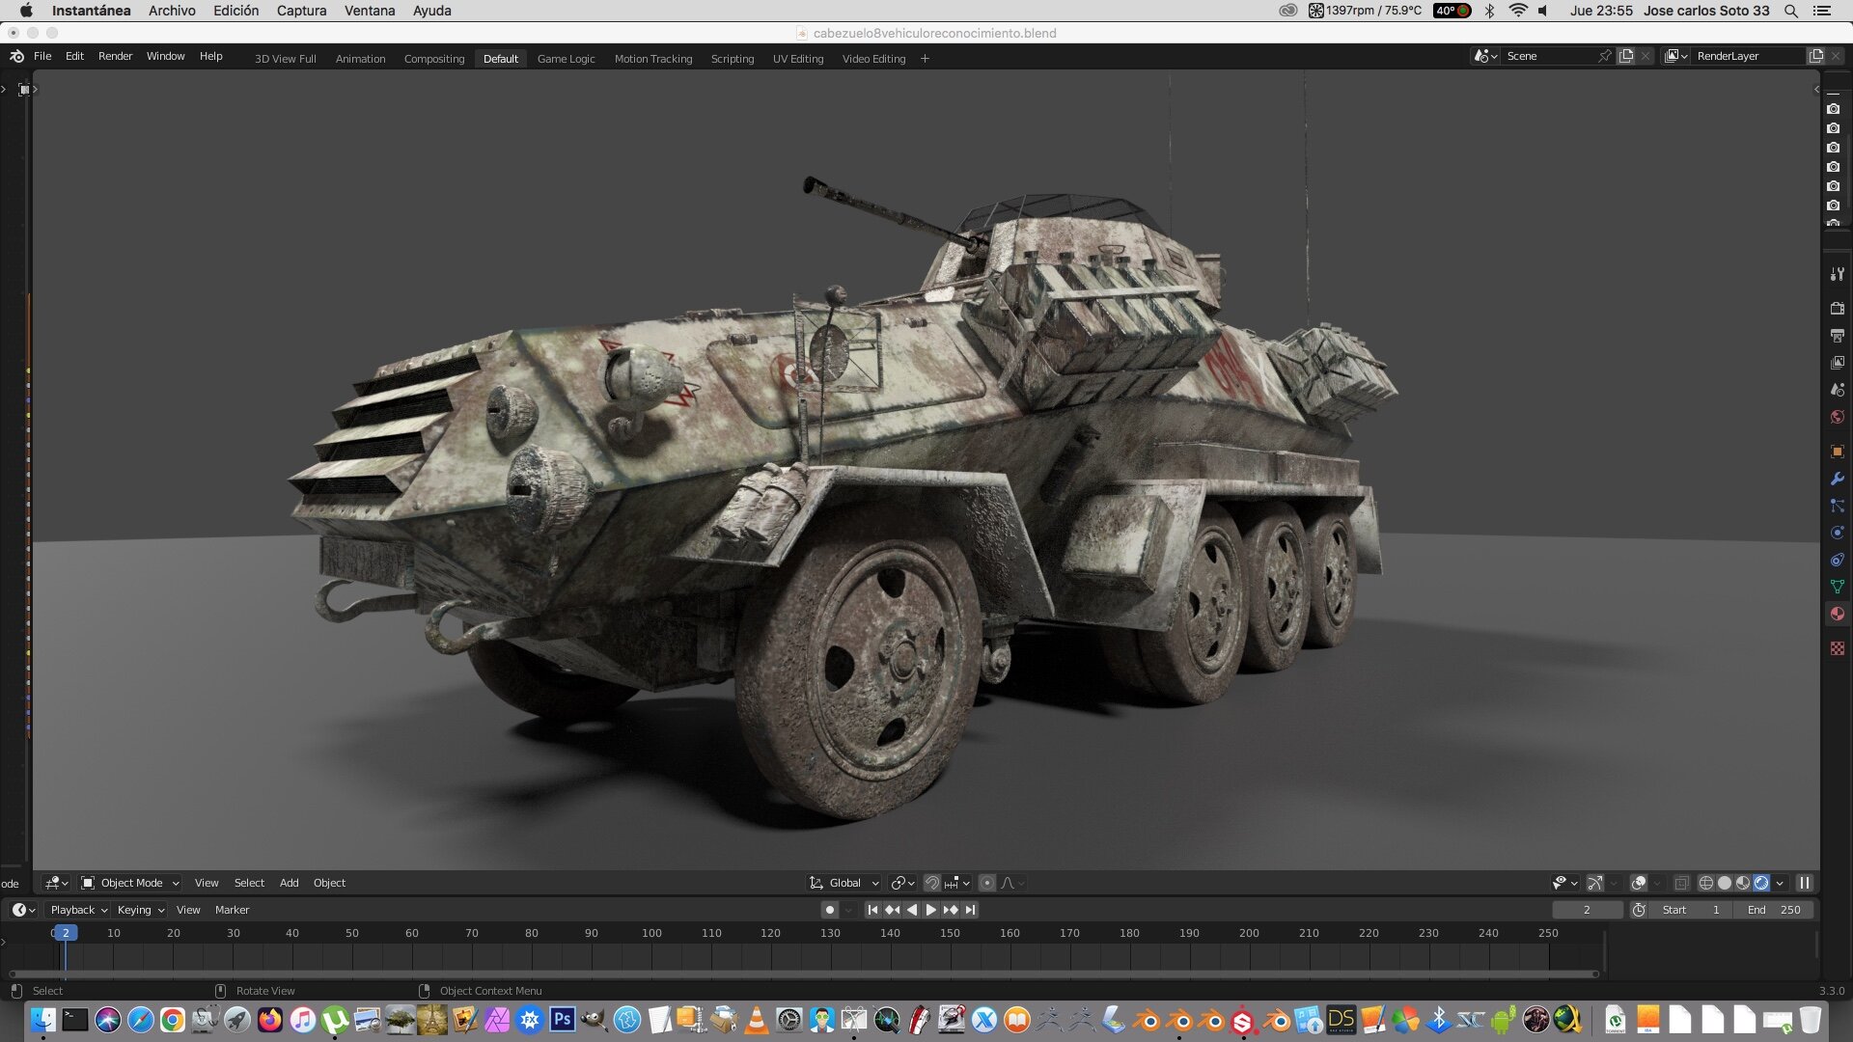
Task: Open the Playback popover
Action: [78, 910]
